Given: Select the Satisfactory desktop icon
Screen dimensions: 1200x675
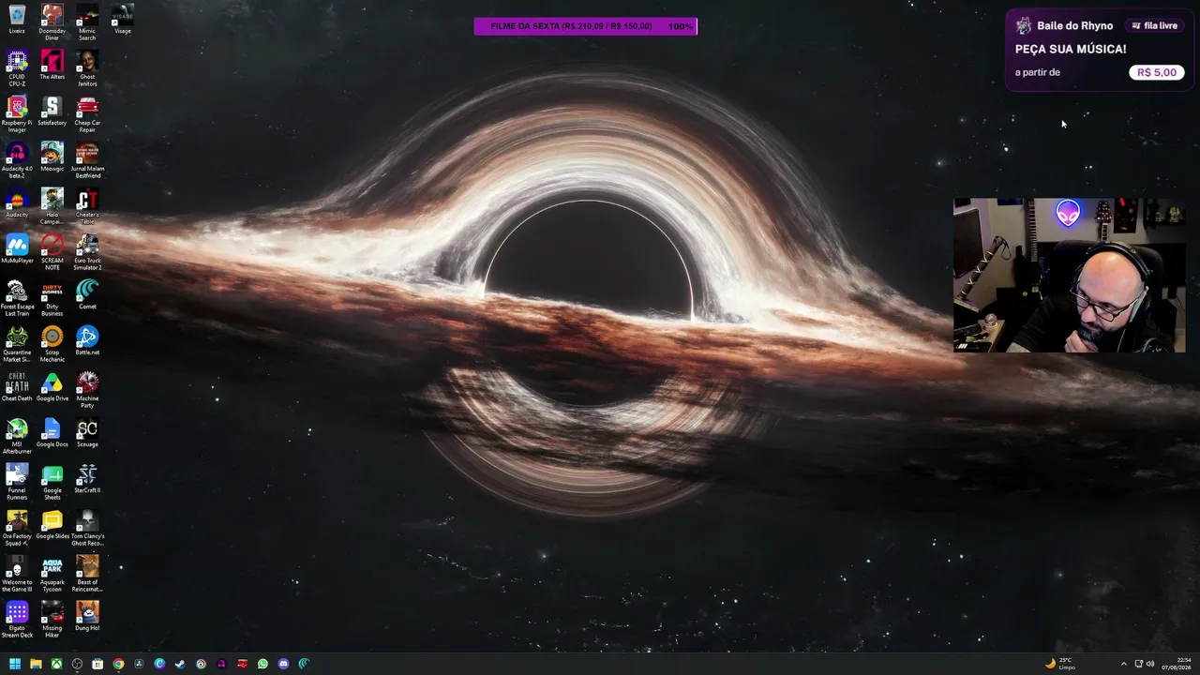Looking at the screenshot, I should [52, 111].
